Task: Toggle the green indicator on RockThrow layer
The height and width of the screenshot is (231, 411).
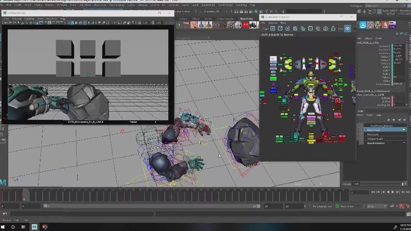Action: pyautogui.click(x=404, y=130)
